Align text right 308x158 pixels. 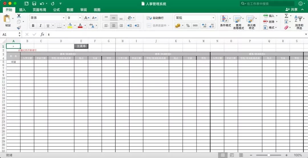(x=121, y=26)
